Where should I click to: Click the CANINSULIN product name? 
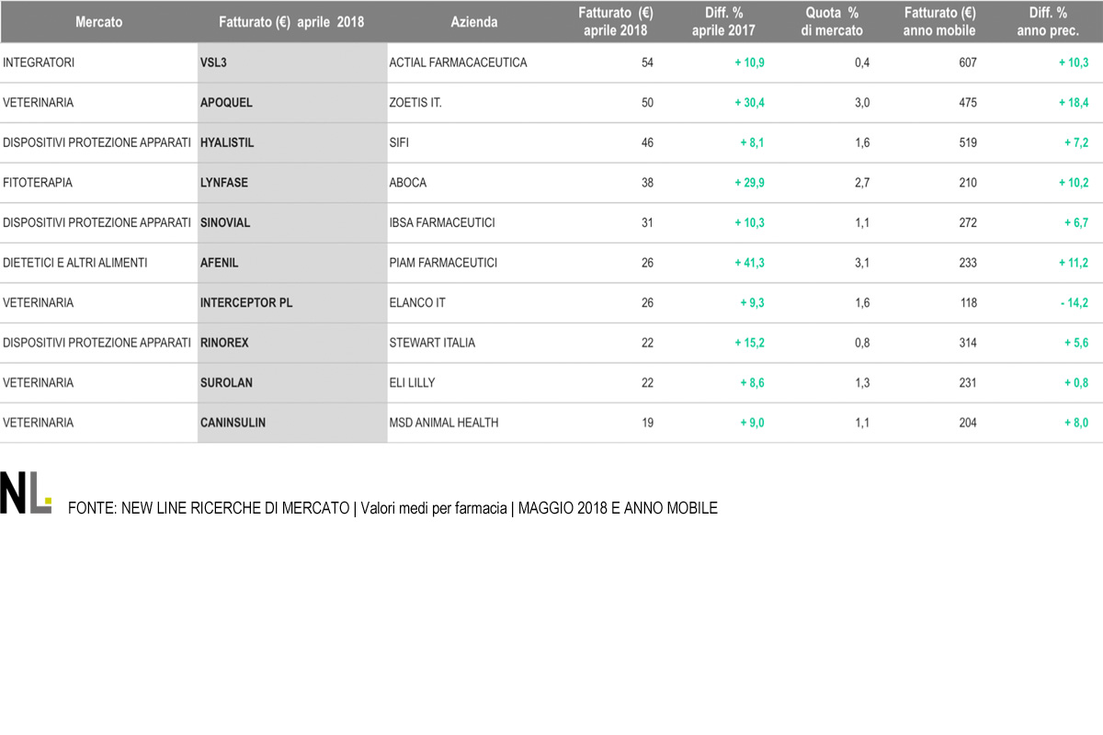point(233,423)
